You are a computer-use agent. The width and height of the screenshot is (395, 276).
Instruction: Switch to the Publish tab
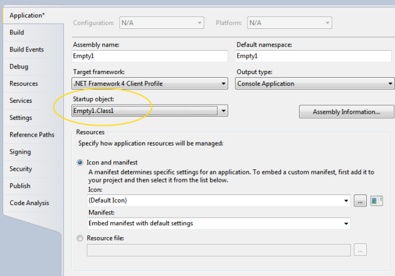(20, 186)
